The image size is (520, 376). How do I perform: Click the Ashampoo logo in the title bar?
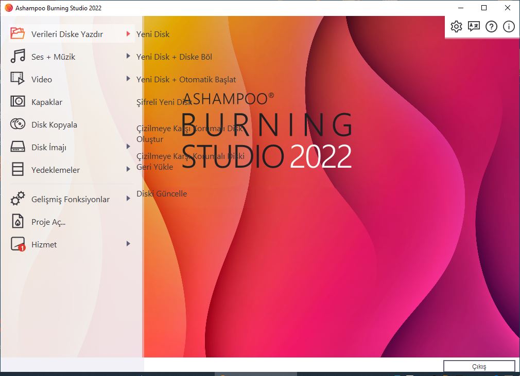click(9, 8)
